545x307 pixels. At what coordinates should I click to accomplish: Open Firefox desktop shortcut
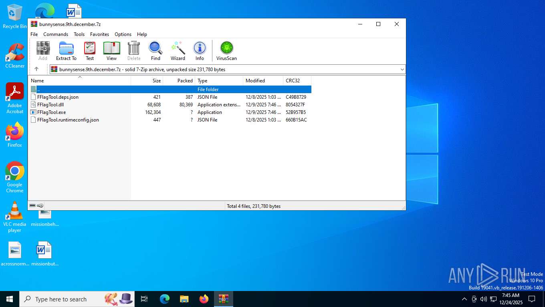[15, 135]
